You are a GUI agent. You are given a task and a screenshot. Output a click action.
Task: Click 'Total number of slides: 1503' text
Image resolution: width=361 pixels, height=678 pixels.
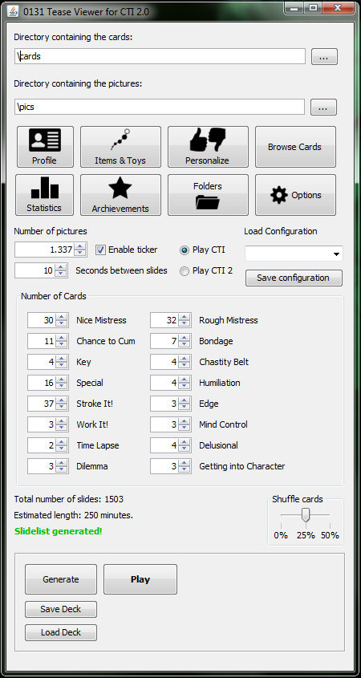tap(69, 499)
